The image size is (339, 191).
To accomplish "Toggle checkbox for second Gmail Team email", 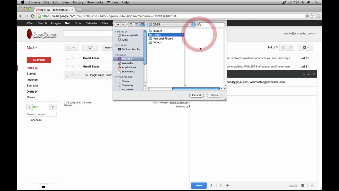I will (x=68, y=67).
